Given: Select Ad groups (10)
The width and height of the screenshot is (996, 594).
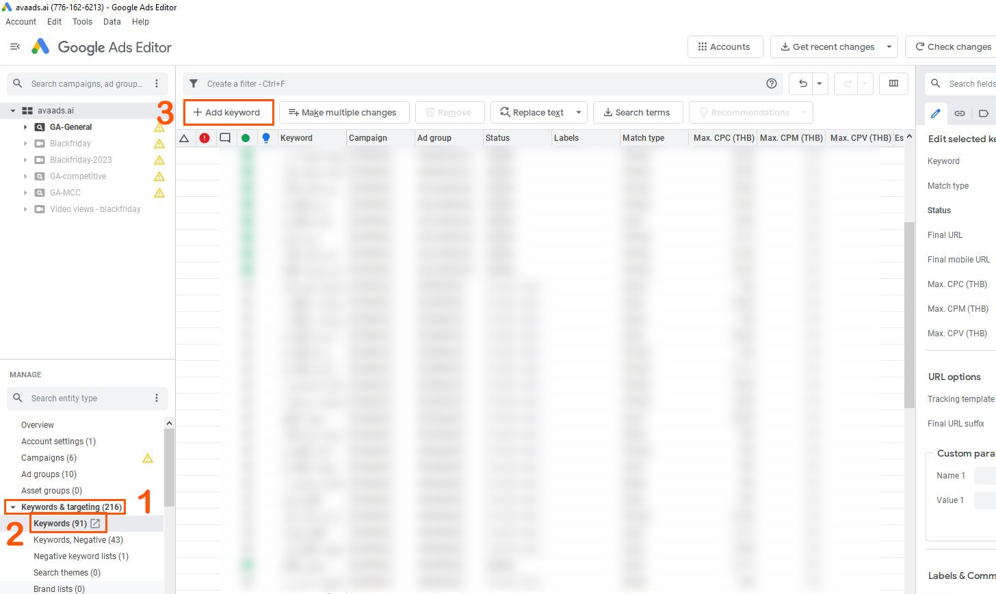Looking at the screenshot, I should coord(49,474).
